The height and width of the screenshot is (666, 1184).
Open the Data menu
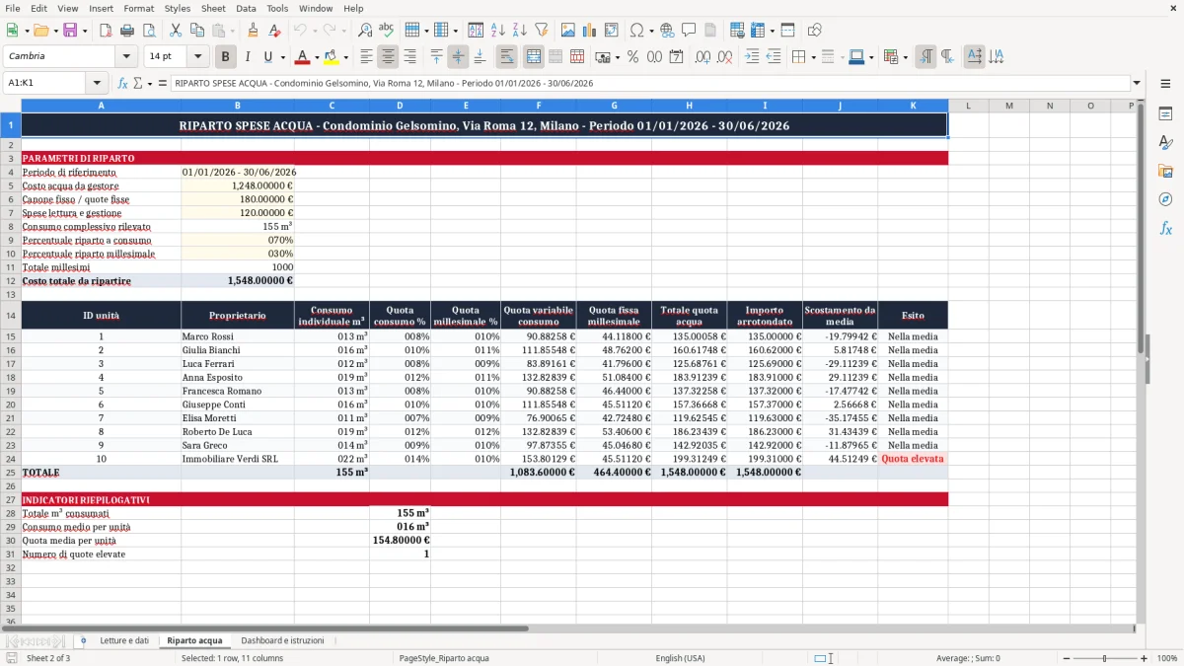(x=246, y=8)
